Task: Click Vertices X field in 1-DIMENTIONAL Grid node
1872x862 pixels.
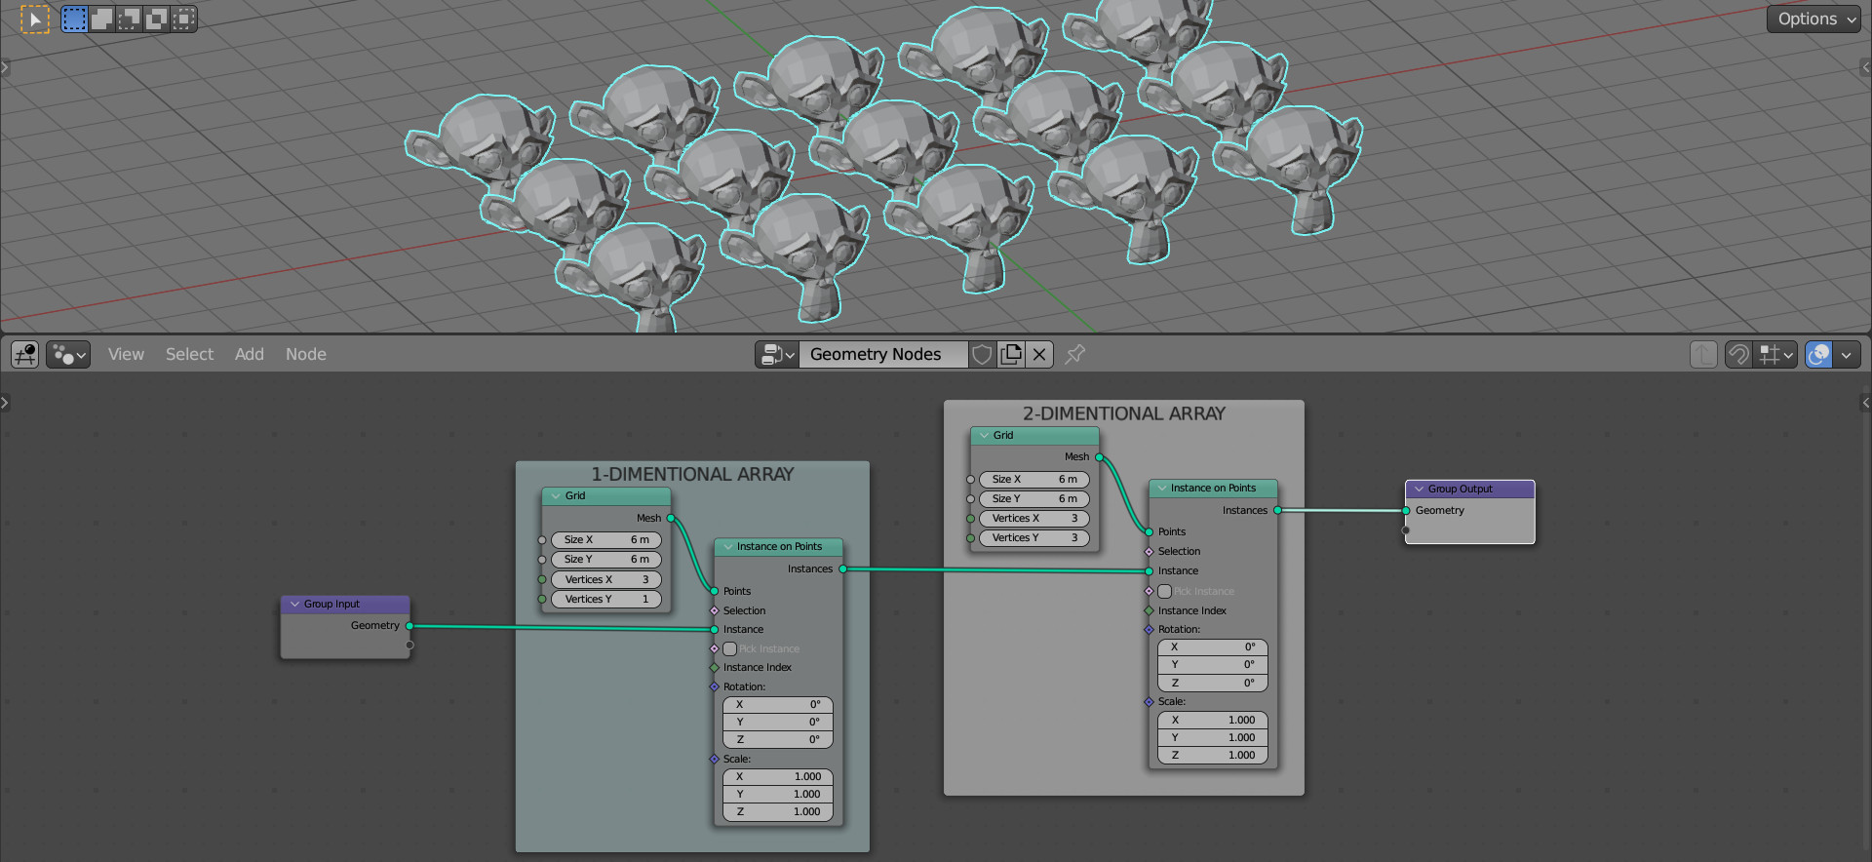Action: tap(605, 579)
